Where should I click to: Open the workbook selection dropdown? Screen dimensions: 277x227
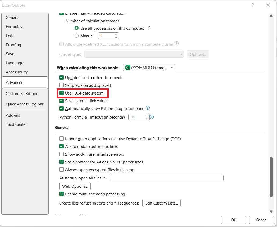click(x=149, y=68)
